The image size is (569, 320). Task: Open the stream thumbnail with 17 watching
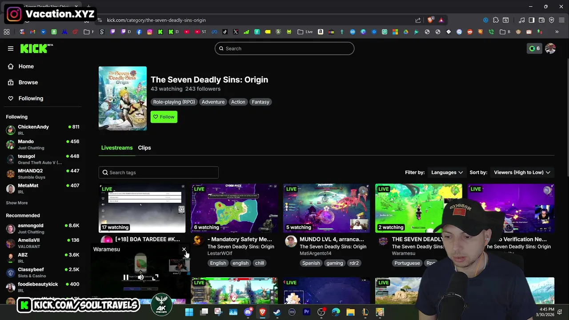click(x=142, y=208)
